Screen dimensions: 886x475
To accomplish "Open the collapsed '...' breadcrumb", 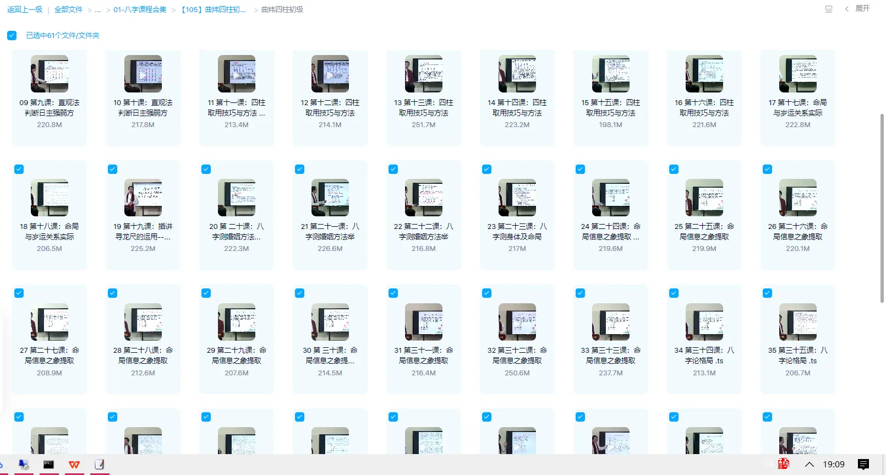I will 98,9.
